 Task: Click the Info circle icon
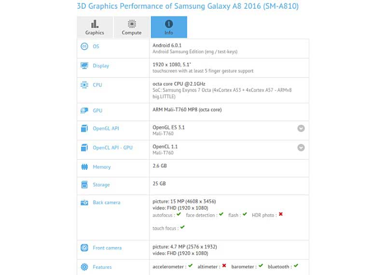(x=169, y=24)
